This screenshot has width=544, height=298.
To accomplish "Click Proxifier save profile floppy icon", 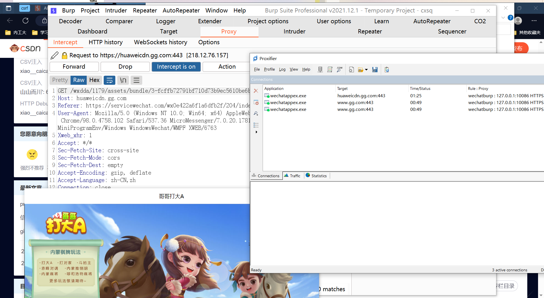I will (375, 69).
